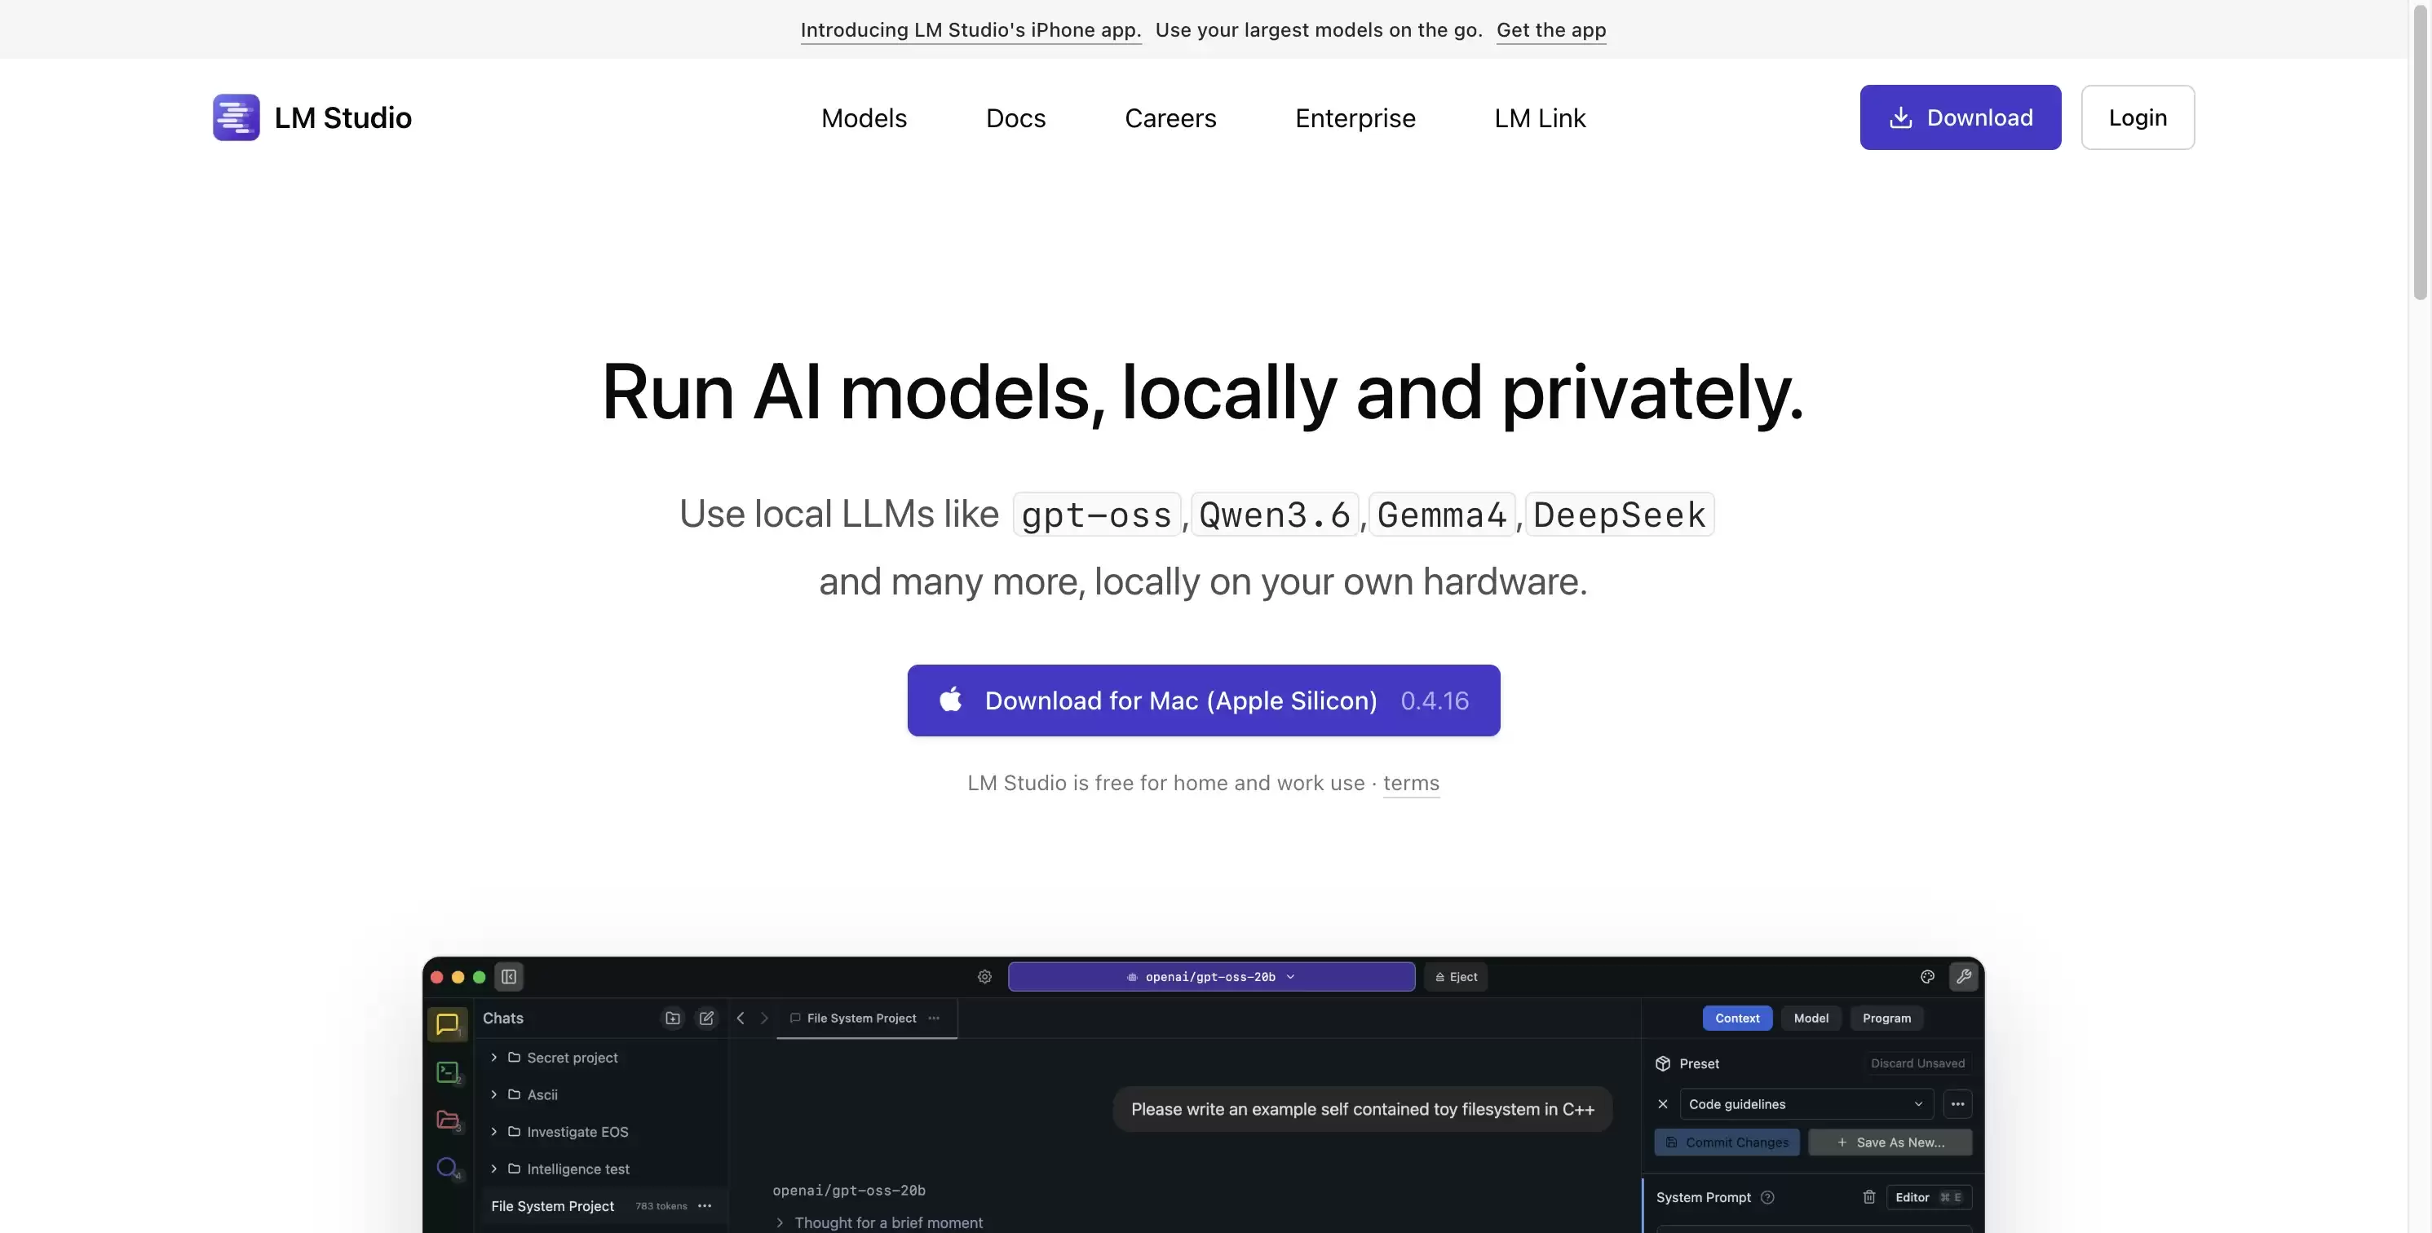Go back with the left arrow icon
This screenshot has height=1233, width=2432.
click(741, 1018)
